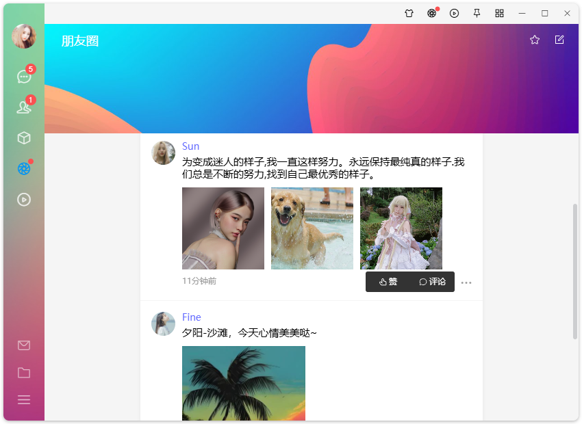This screenshot has width=582, height=424.
Task: Select the colorful channel wheel icon in sidebar
Action: 24,168
